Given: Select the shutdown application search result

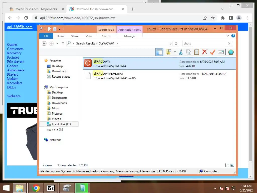Looking at the screenshot, I should point(159,64).
